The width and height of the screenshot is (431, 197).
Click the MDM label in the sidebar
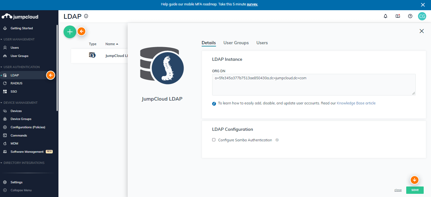click(x=14, y=144)
